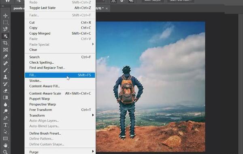Image resolution: width=243 pixels, height=154 pixels.
Task: Select the Object Selection tool
Action: 5,36
